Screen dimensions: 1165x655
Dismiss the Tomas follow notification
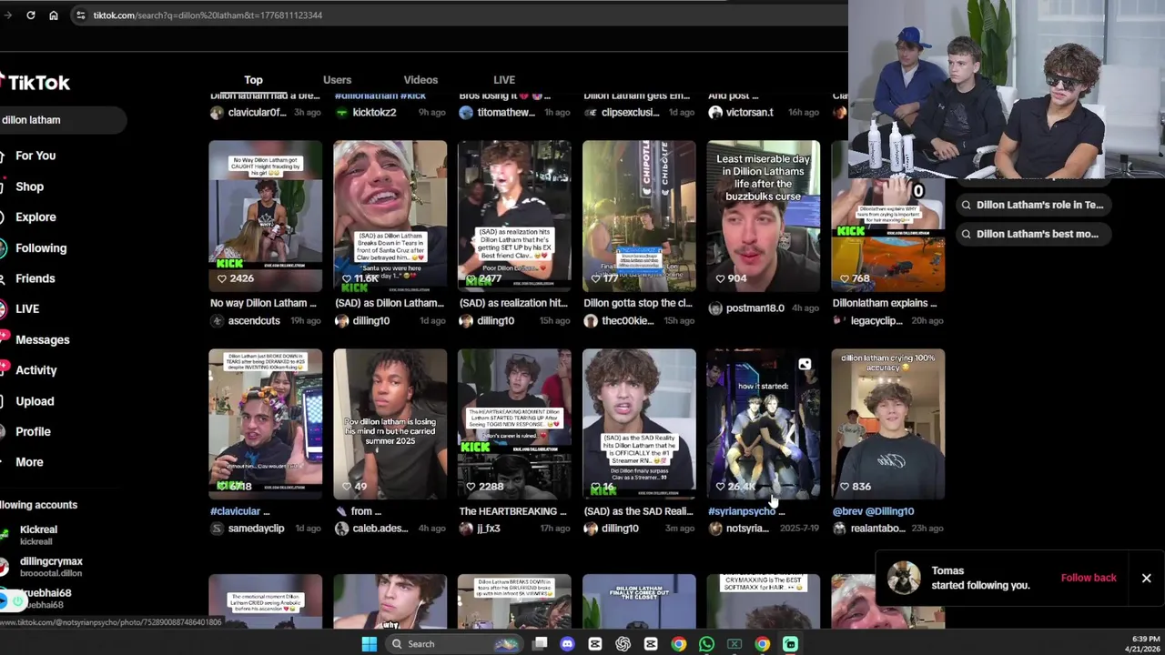pos(1146,578)
